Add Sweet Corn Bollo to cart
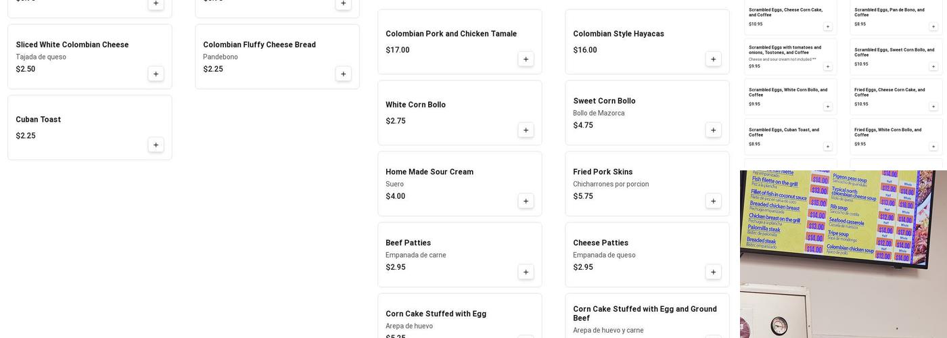 713,130
